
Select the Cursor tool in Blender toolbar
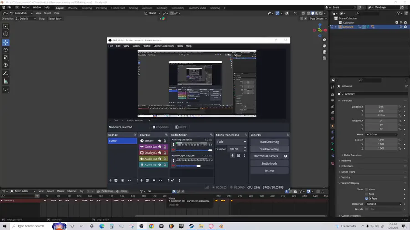click(5, 34)
